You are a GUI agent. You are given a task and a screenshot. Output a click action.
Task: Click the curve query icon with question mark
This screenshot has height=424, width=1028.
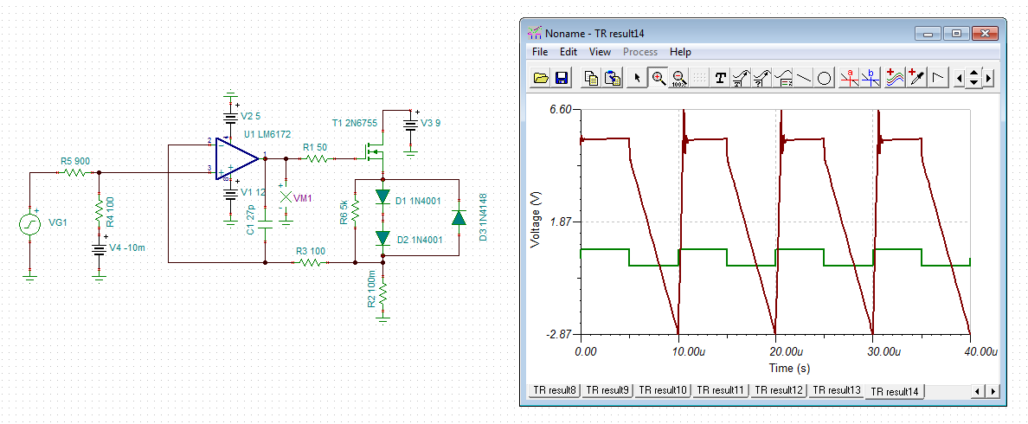tap(761, 78)
